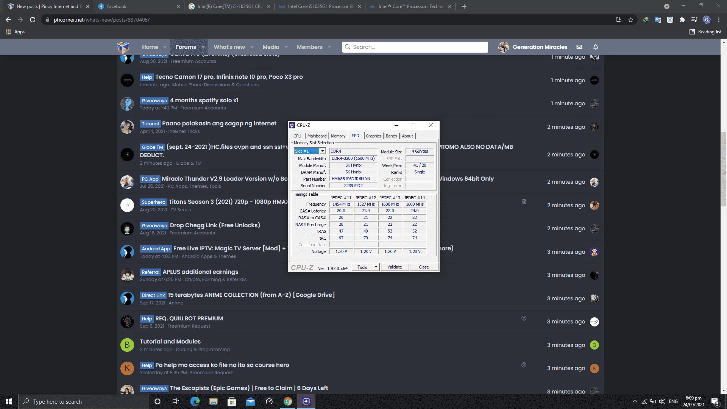Open the Tecno Camon 17 pro thread

click(229, 77)
